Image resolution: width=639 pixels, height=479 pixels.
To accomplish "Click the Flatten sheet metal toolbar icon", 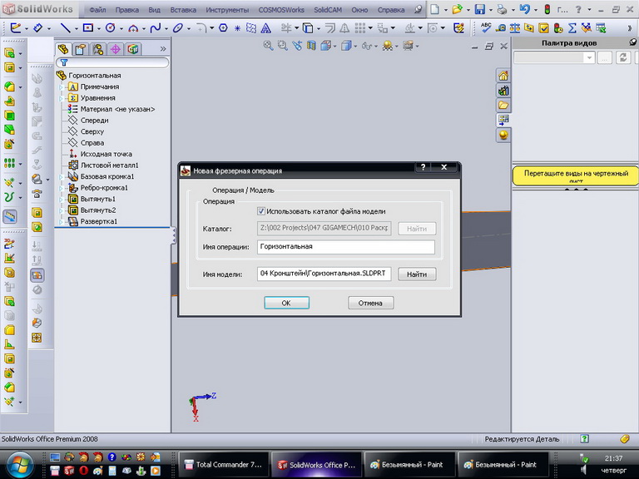I will pos(37,275).
